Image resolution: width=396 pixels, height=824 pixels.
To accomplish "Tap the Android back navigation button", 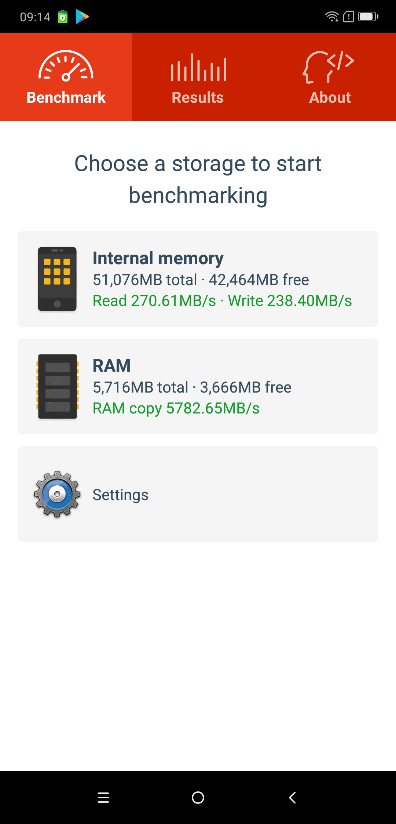I will coord(292,798).
